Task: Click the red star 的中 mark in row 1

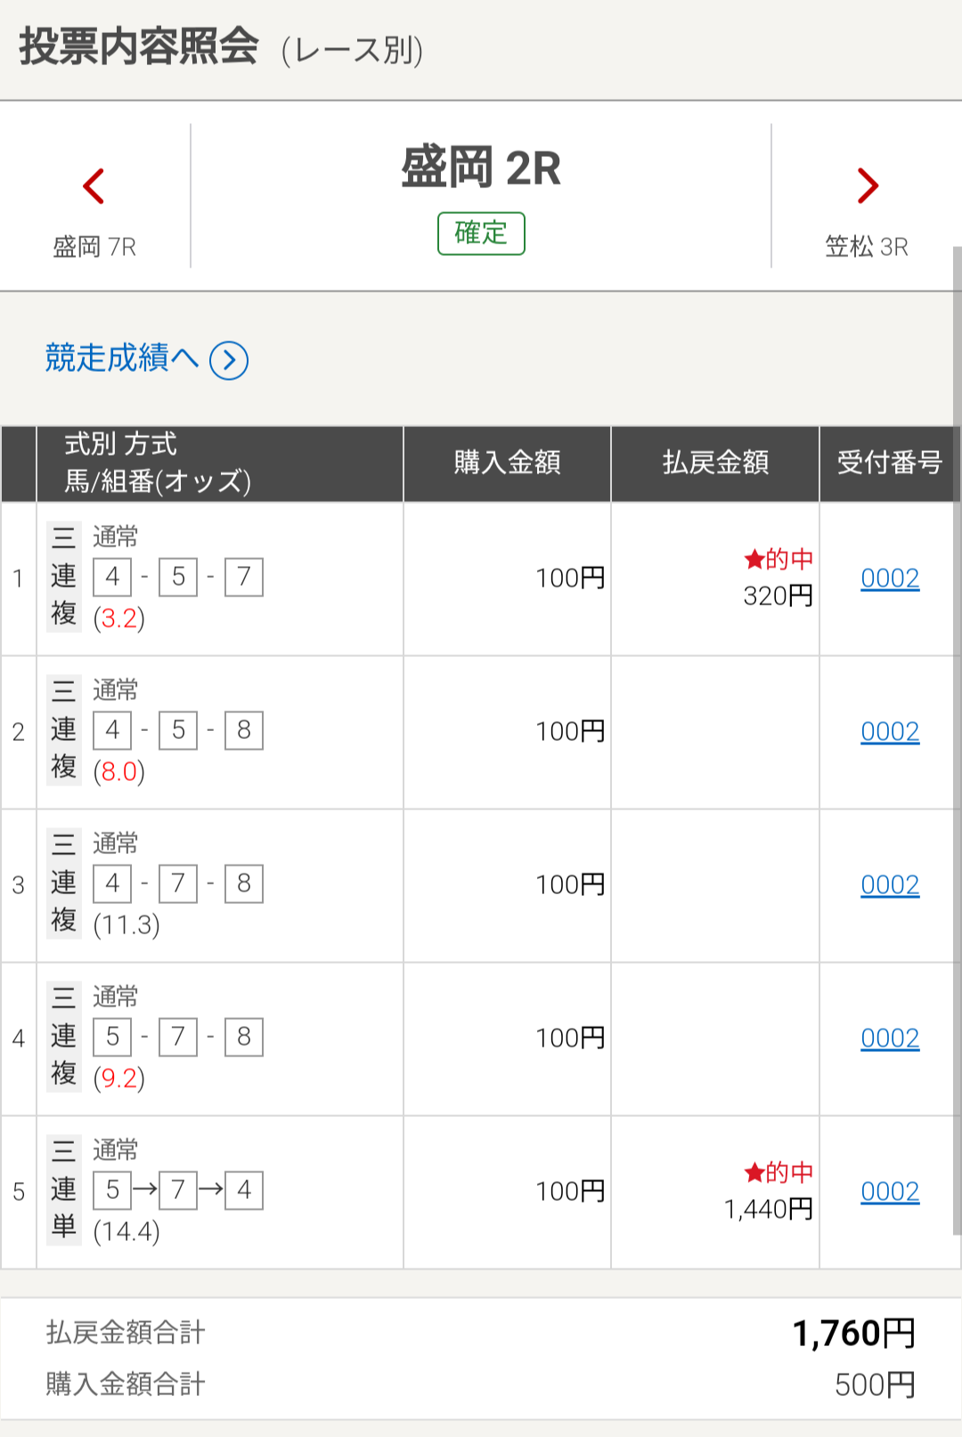Action: click(x=779, y=559)
